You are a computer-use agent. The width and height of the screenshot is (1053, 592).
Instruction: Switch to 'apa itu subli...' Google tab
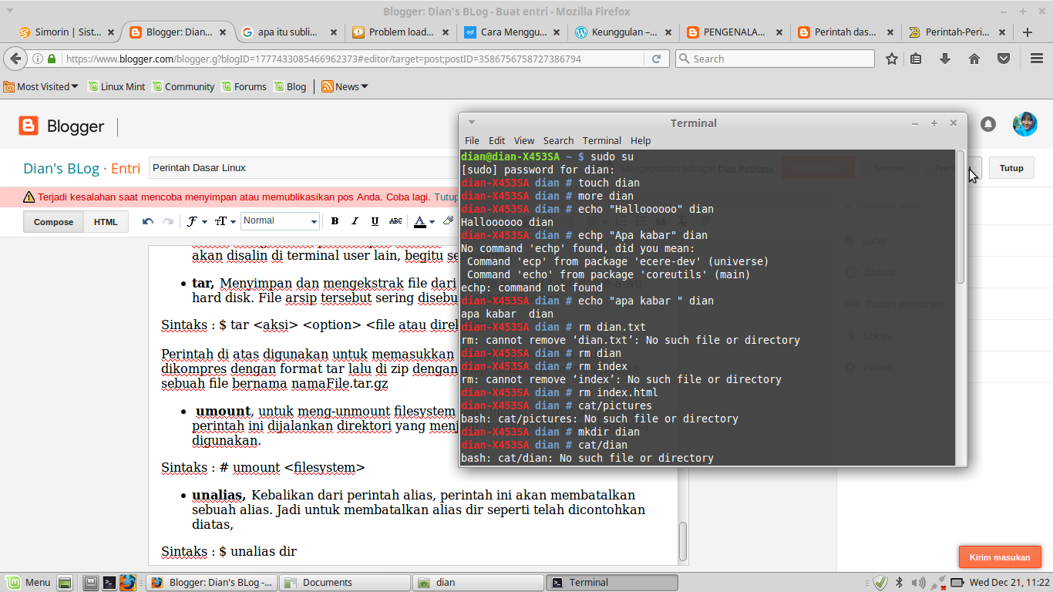(x=290, y=32)
